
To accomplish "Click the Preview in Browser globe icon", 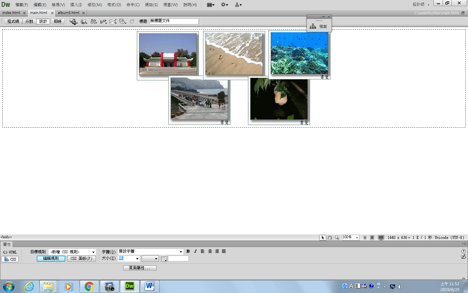I will click(84, 21).
